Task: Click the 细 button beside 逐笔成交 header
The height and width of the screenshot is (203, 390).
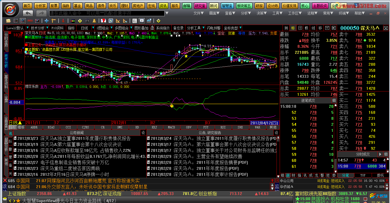Action: pos(334,100)
